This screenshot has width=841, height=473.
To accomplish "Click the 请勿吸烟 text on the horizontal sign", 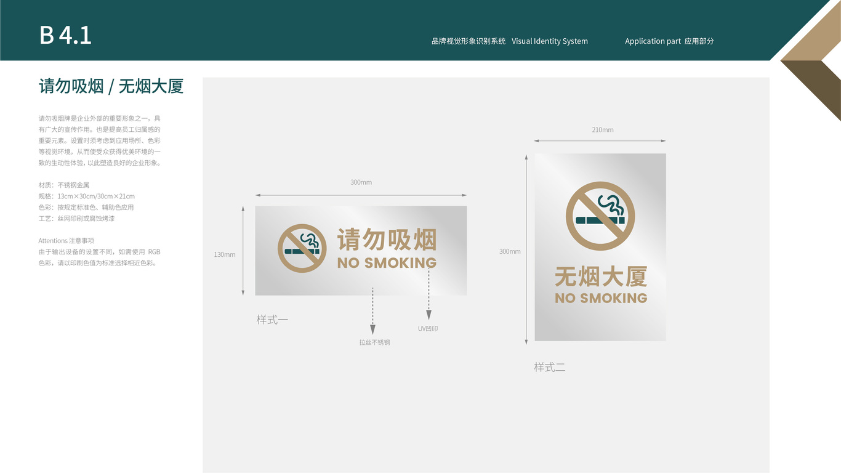I will point(387,240).
